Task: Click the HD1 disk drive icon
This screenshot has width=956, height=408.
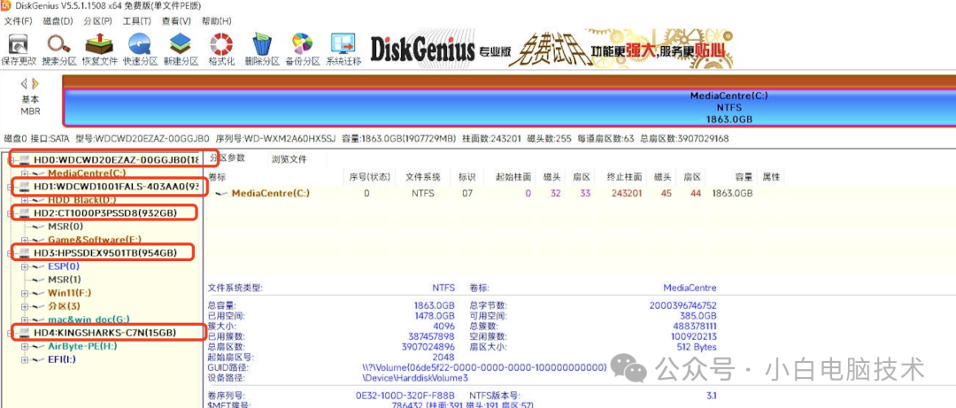Action: point(25,186)
